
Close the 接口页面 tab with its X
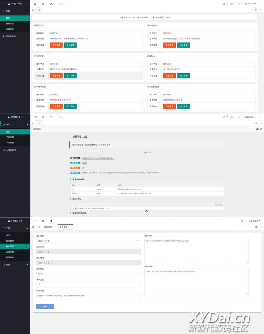(70, 227)
